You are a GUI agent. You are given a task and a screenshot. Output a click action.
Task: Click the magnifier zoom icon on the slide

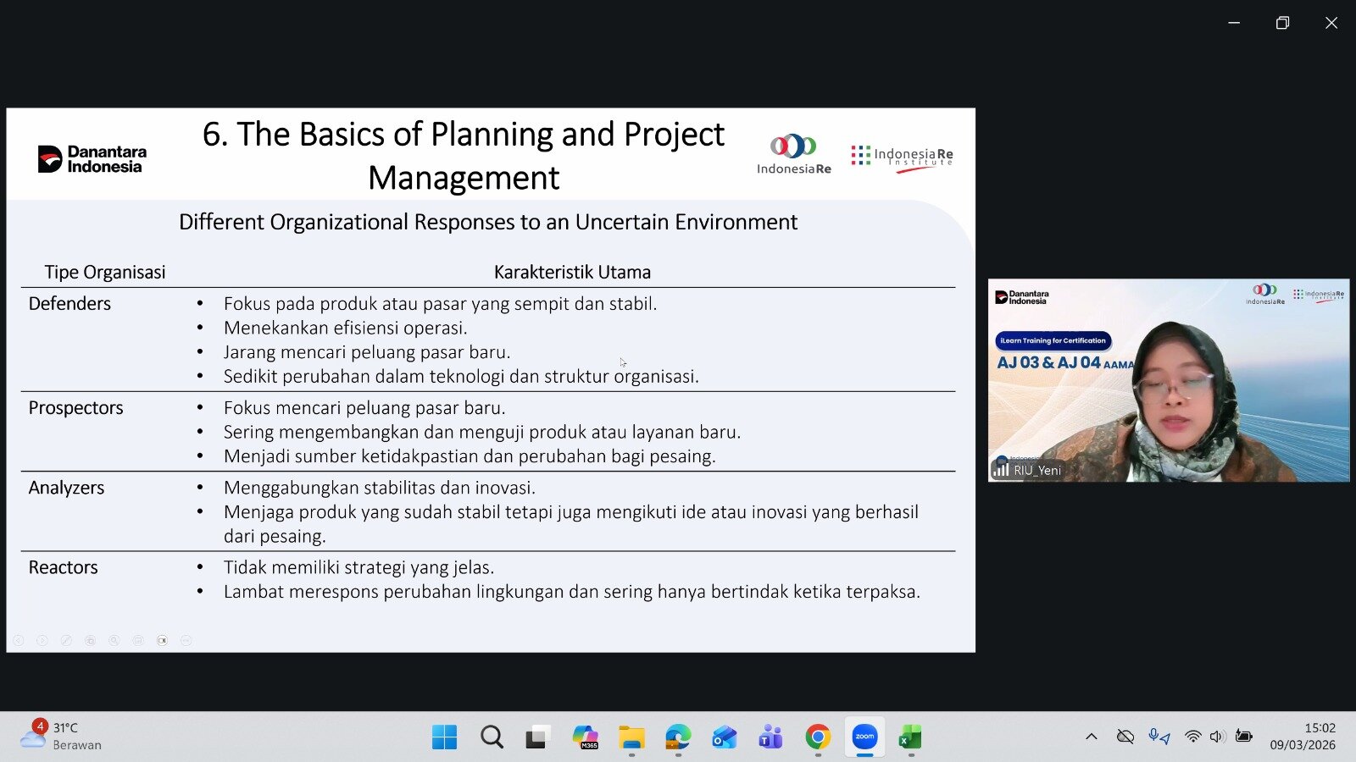tap(114, 641)
